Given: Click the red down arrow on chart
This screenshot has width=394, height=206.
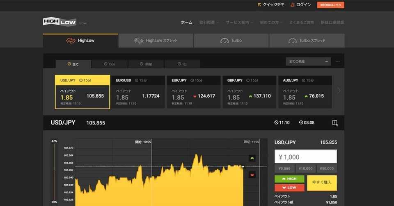Looking at the screenshot, I should coord(252,175).
